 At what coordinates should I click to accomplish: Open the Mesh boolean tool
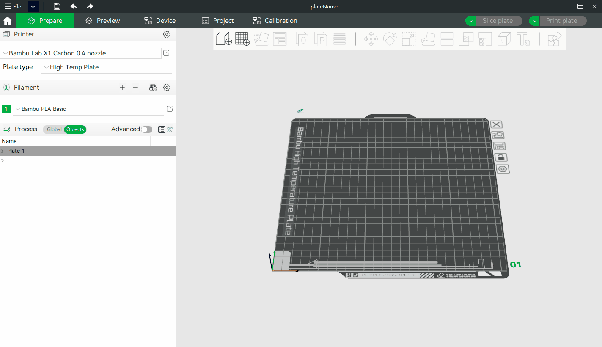466,39
